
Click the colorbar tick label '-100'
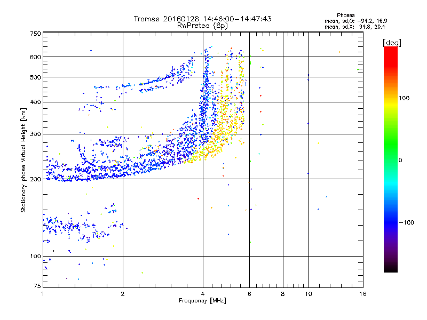[x=407, y=222]
